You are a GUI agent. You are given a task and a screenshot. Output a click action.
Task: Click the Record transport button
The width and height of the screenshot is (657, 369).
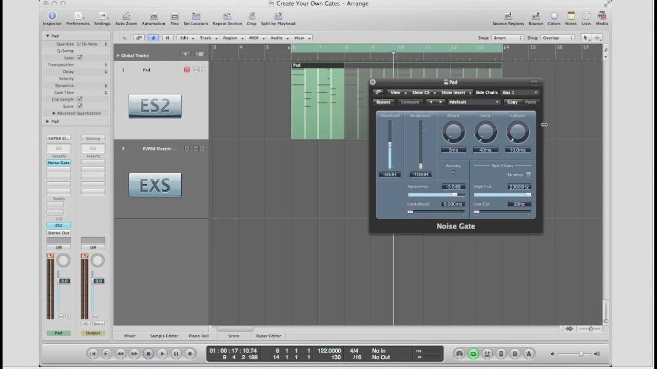click(190, 354)
